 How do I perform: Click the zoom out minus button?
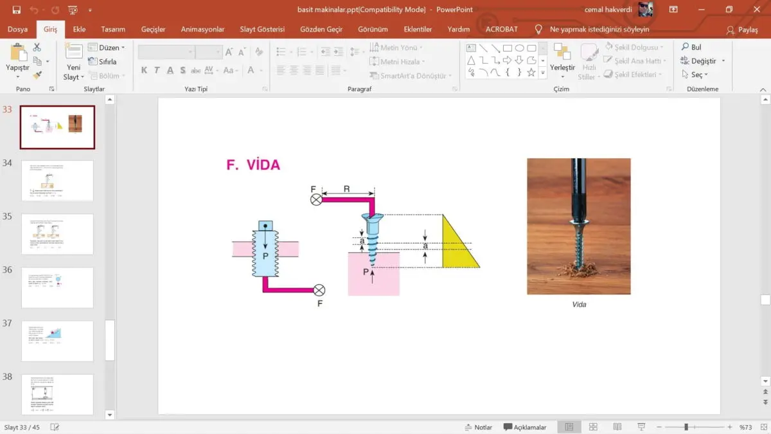point(660,427)
